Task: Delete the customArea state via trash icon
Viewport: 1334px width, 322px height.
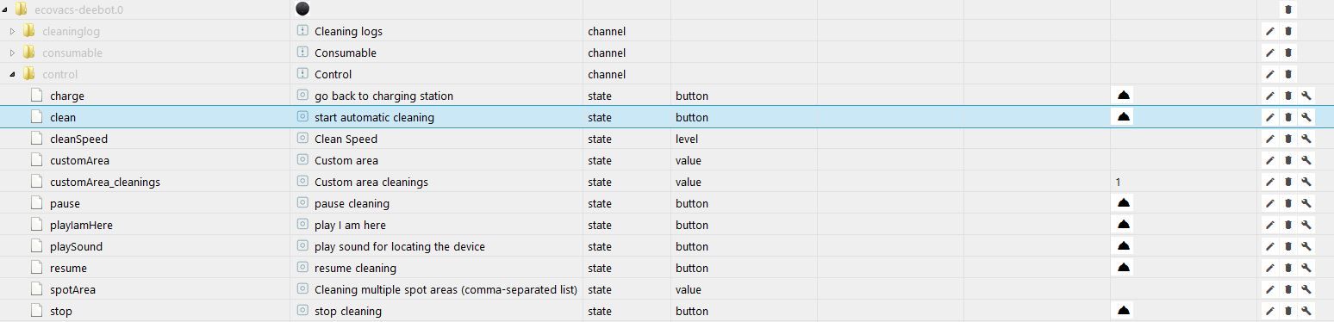Action: (x=1288, y=160)
